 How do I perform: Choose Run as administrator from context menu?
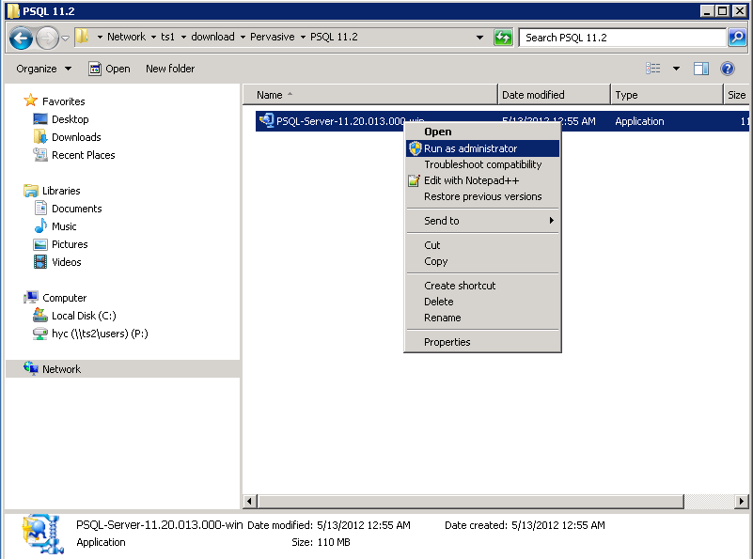coord(470,148)
